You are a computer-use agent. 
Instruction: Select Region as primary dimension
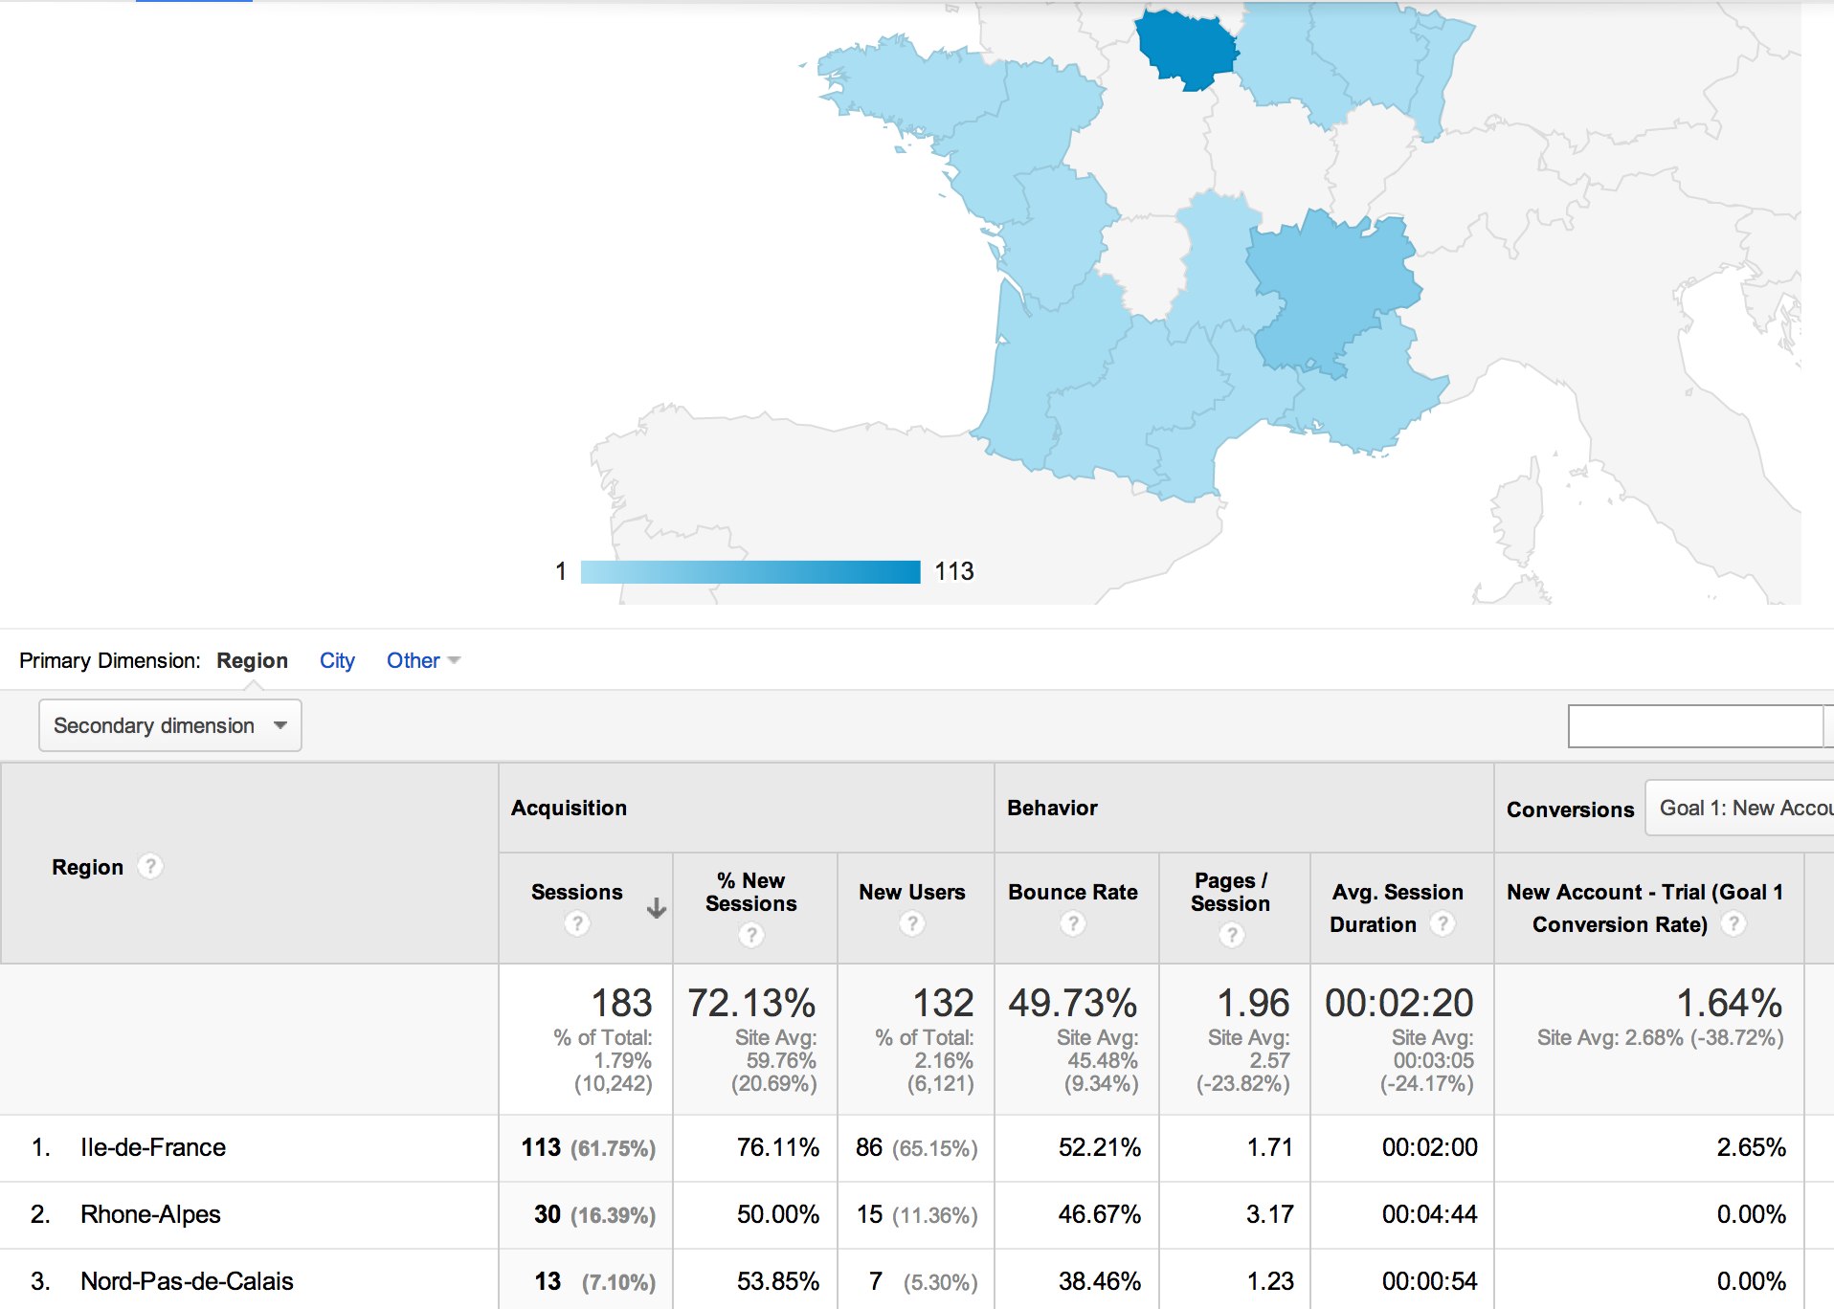coord(252,660)
